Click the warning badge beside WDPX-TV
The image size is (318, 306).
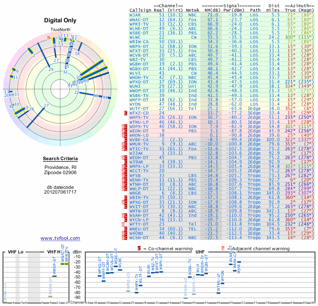[124, 126]
